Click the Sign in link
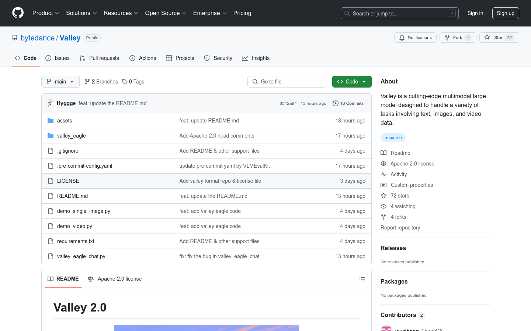The image size is (531, 331). tap(475, 13)
